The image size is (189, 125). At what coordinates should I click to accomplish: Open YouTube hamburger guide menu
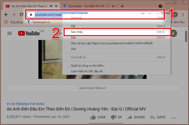tap(9, 33)
